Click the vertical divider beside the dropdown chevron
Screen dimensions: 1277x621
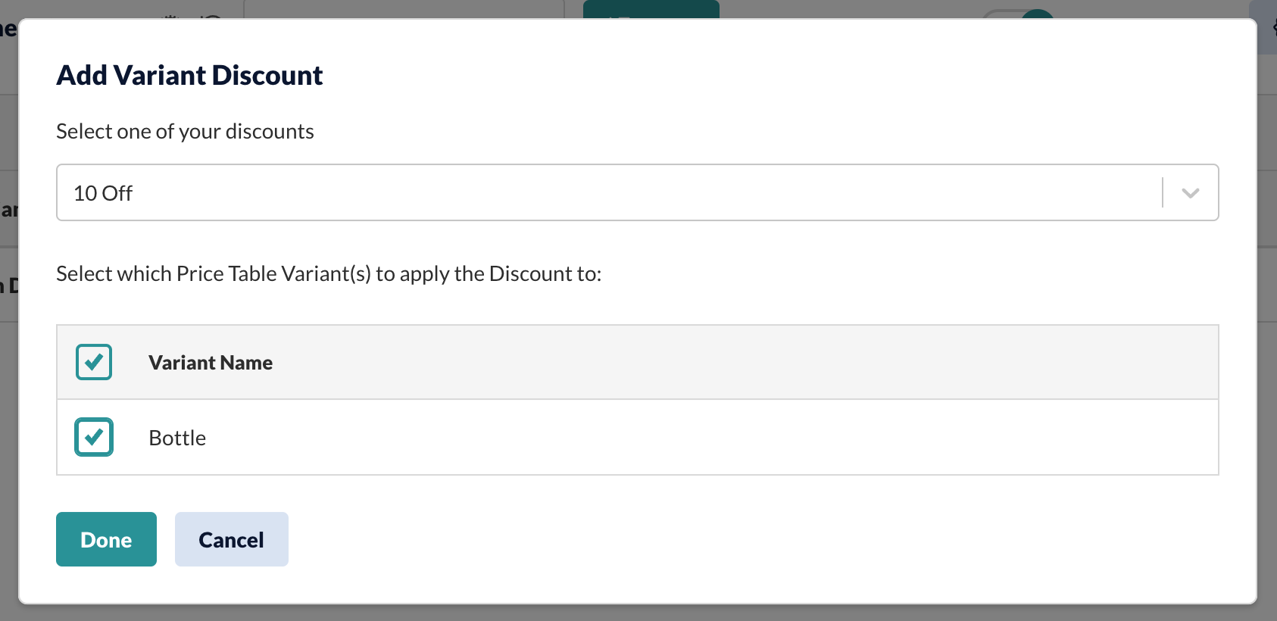click(x=1163, y=192)
